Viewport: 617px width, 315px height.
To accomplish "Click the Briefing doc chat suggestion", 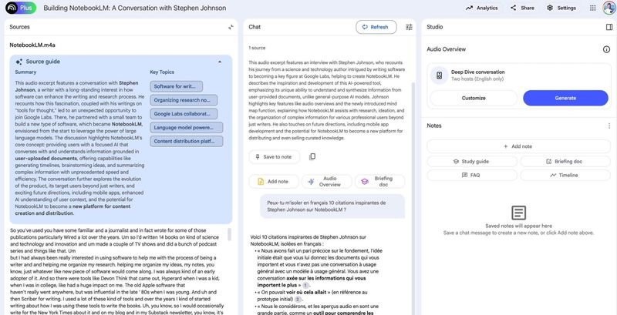I will click(x=379, y=182).
